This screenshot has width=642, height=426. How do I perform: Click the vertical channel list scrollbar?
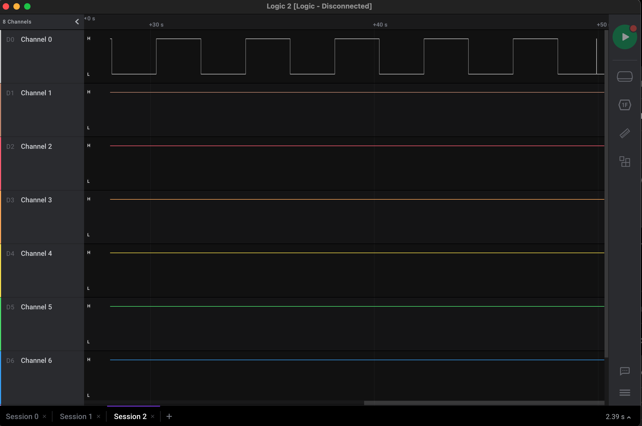pyautogui.click(x=606, y=193)
